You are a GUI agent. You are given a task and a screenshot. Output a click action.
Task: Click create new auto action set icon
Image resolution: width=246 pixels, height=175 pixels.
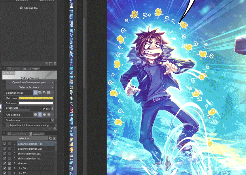[x=50, y=138]
